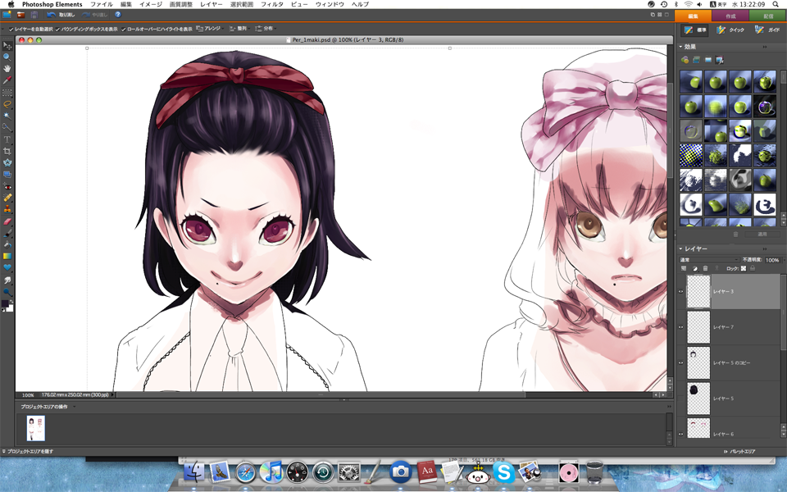Click the new layer icon in Layers panel
Screen dimensions: 787x492
(684, 269)
